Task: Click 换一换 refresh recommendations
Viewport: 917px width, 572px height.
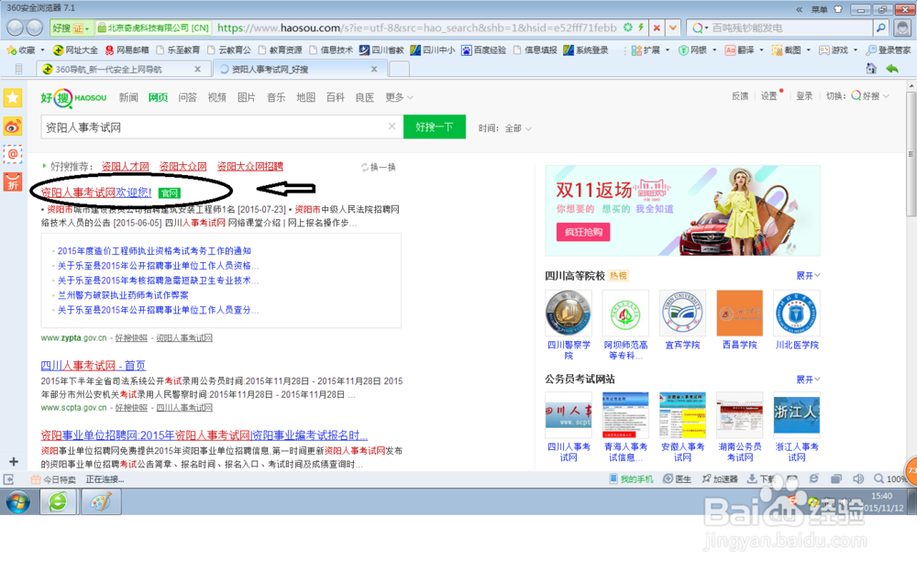Action: 379,167
